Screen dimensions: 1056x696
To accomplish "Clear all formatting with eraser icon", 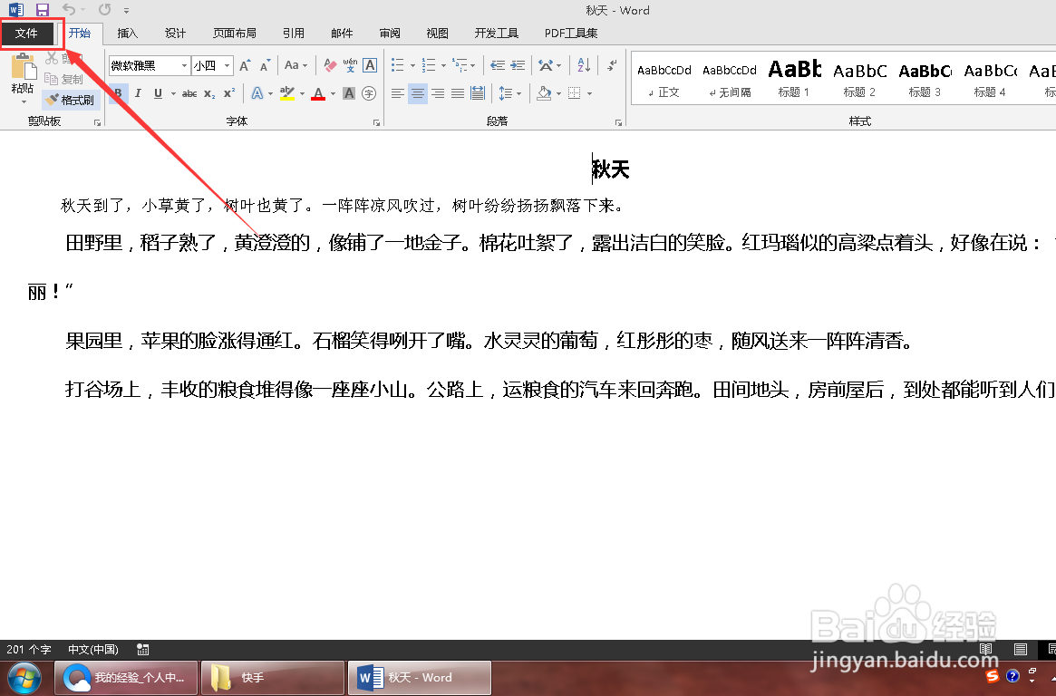I will [330, 65].
